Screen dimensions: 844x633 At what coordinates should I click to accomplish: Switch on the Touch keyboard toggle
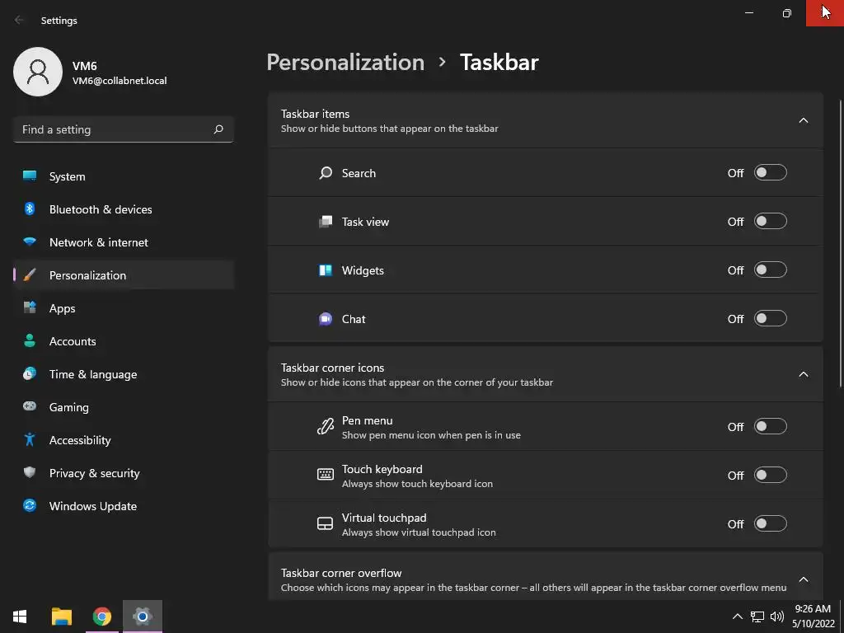point(771,476)
